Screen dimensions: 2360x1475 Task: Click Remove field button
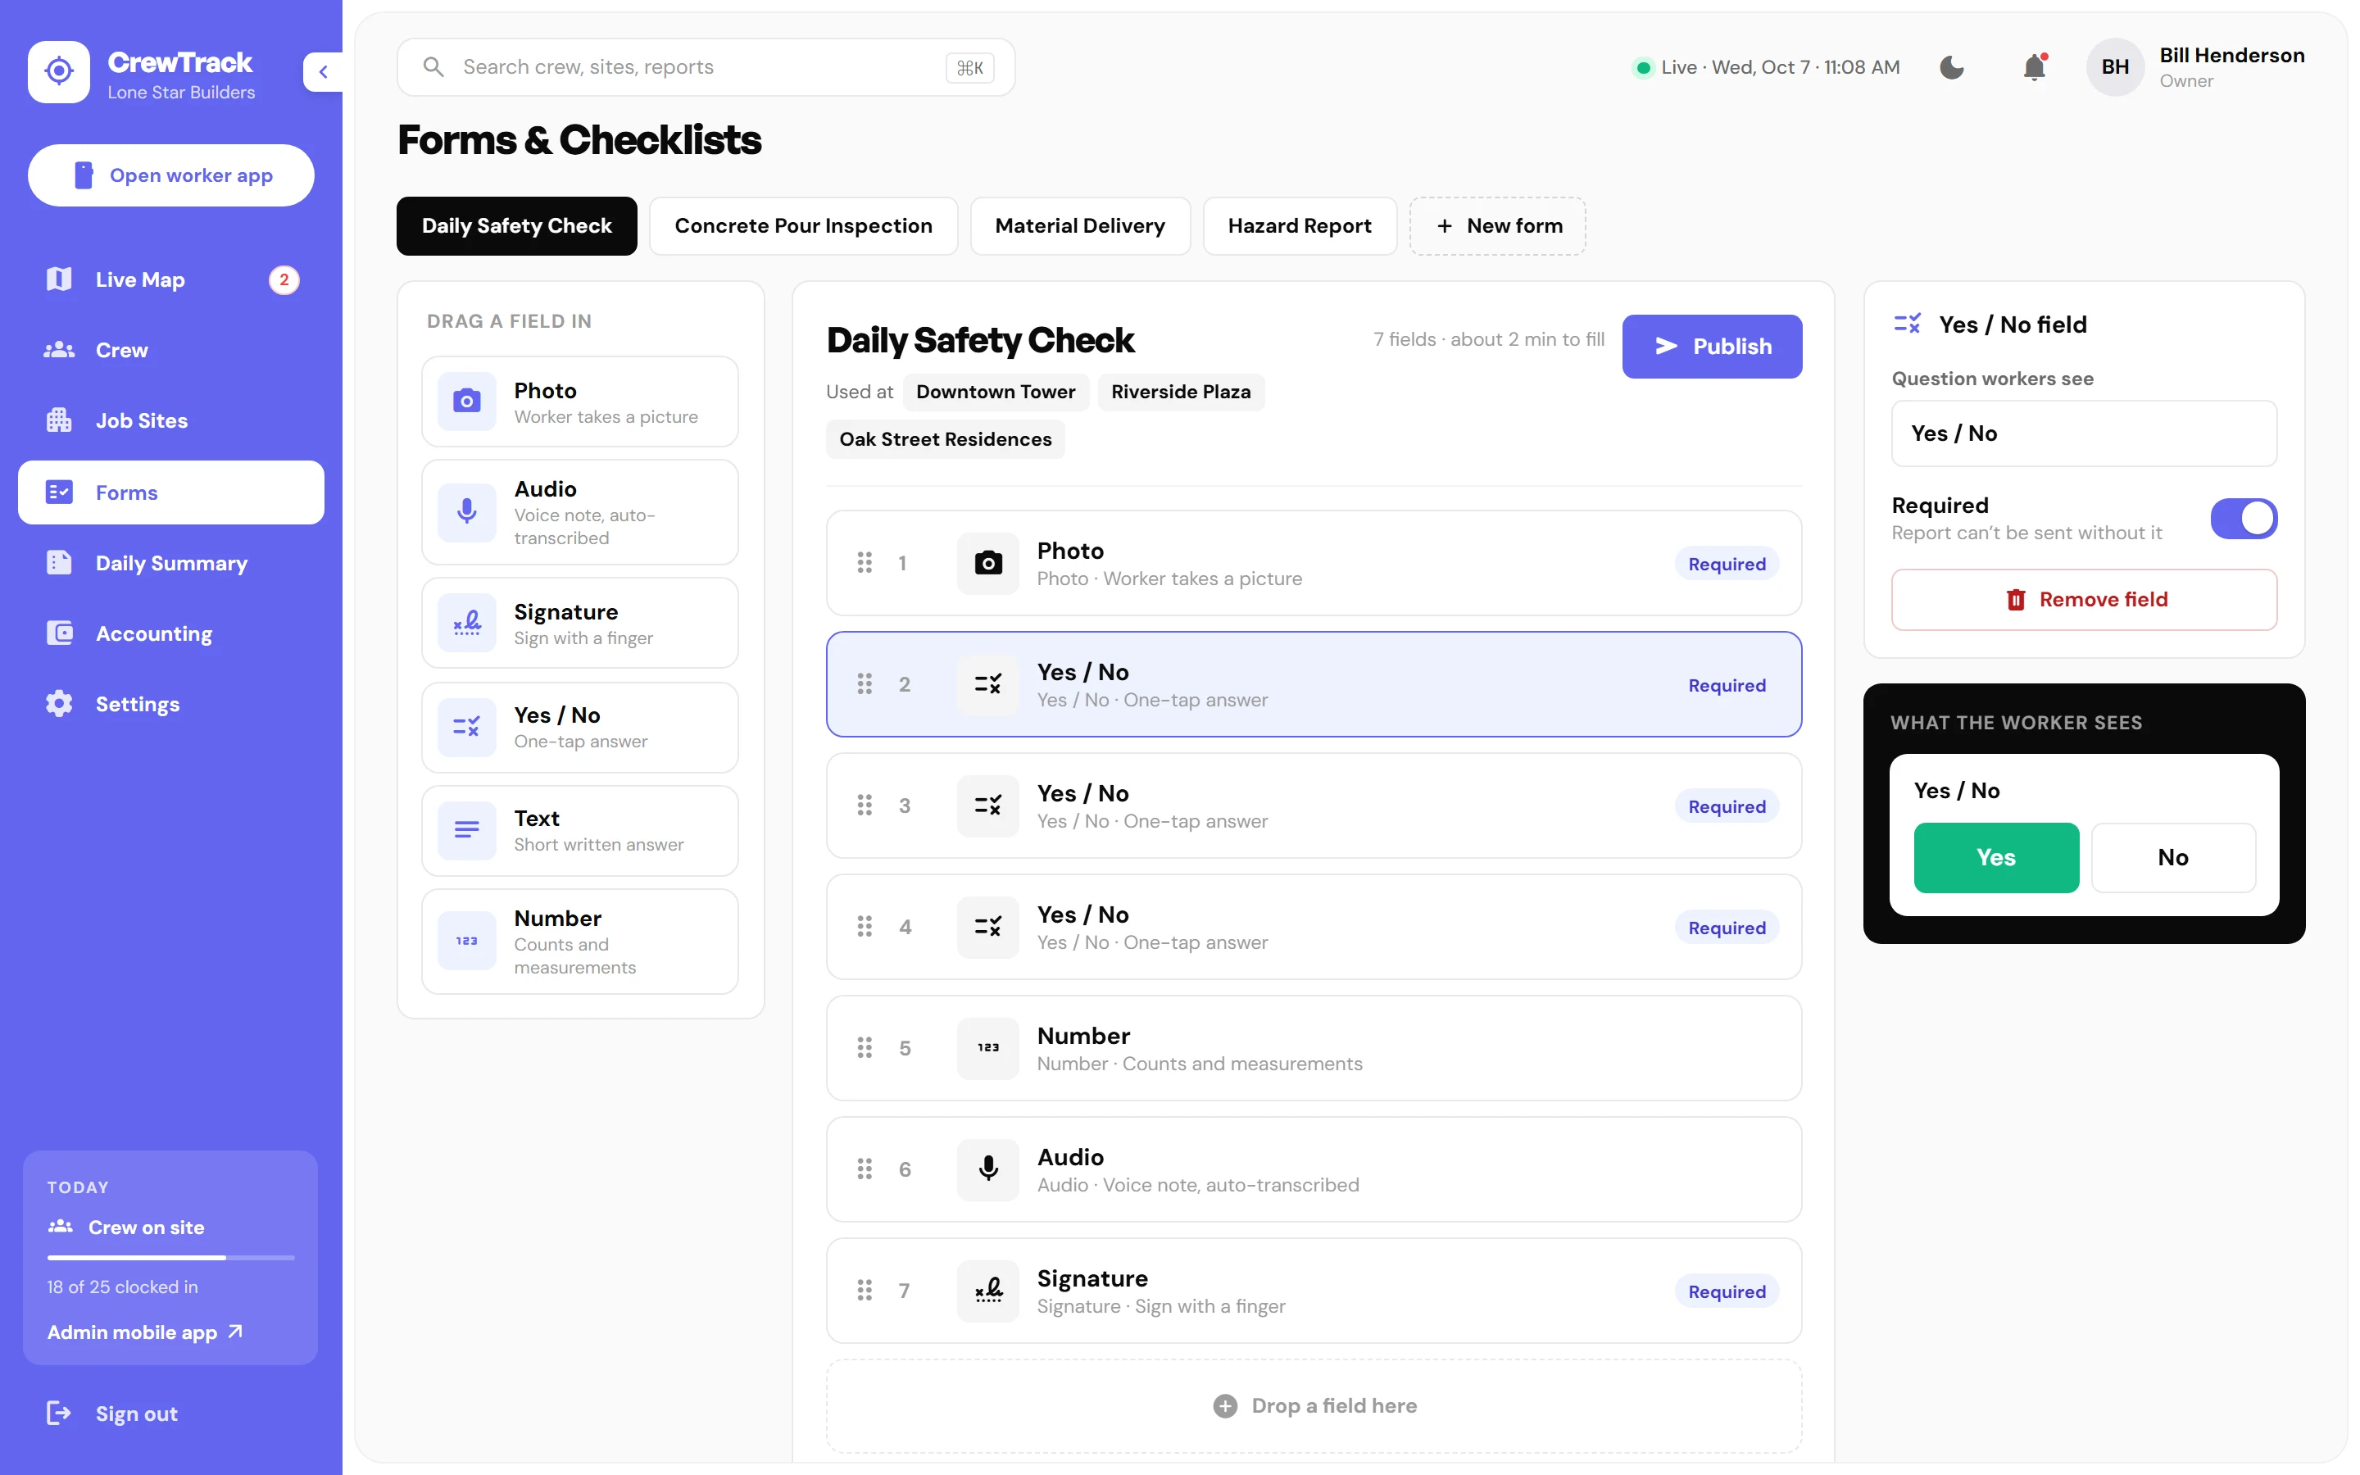[x=2084, y=599]
